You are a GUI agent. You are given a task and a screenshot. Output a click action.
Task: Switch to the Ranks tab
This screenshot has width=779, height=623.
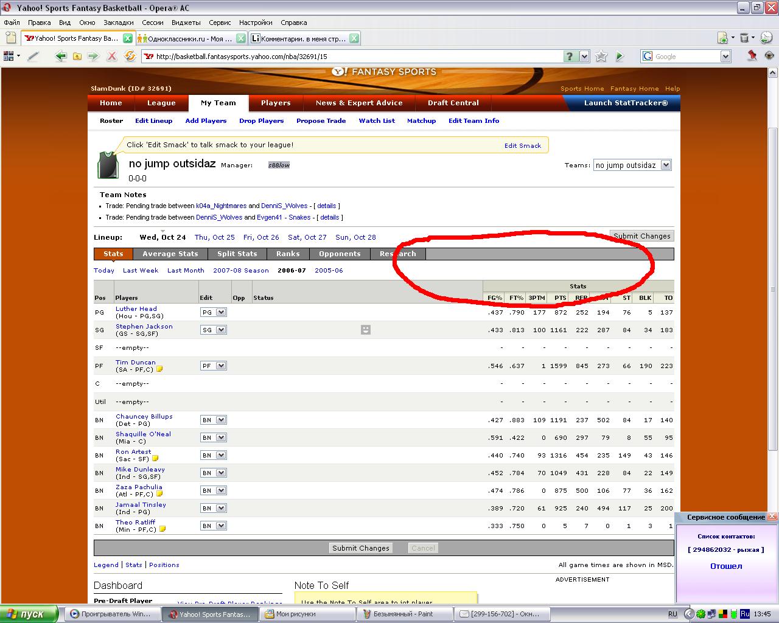pos(288,254)
